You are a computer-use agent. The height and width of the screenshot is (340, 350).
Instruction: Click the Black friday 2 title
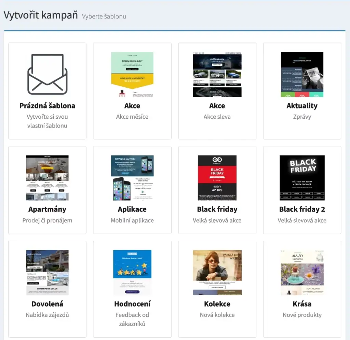click(302, 209)
